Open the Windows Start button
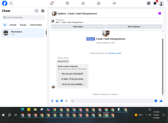Image resolution: width=168 pixels, height=123 pixels. click(x=3, y=115)
